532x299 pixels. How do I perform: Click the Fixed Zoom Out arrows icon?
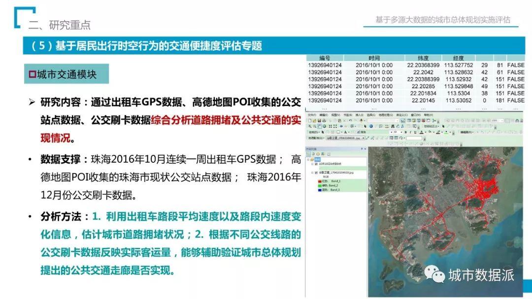(335, 126)
